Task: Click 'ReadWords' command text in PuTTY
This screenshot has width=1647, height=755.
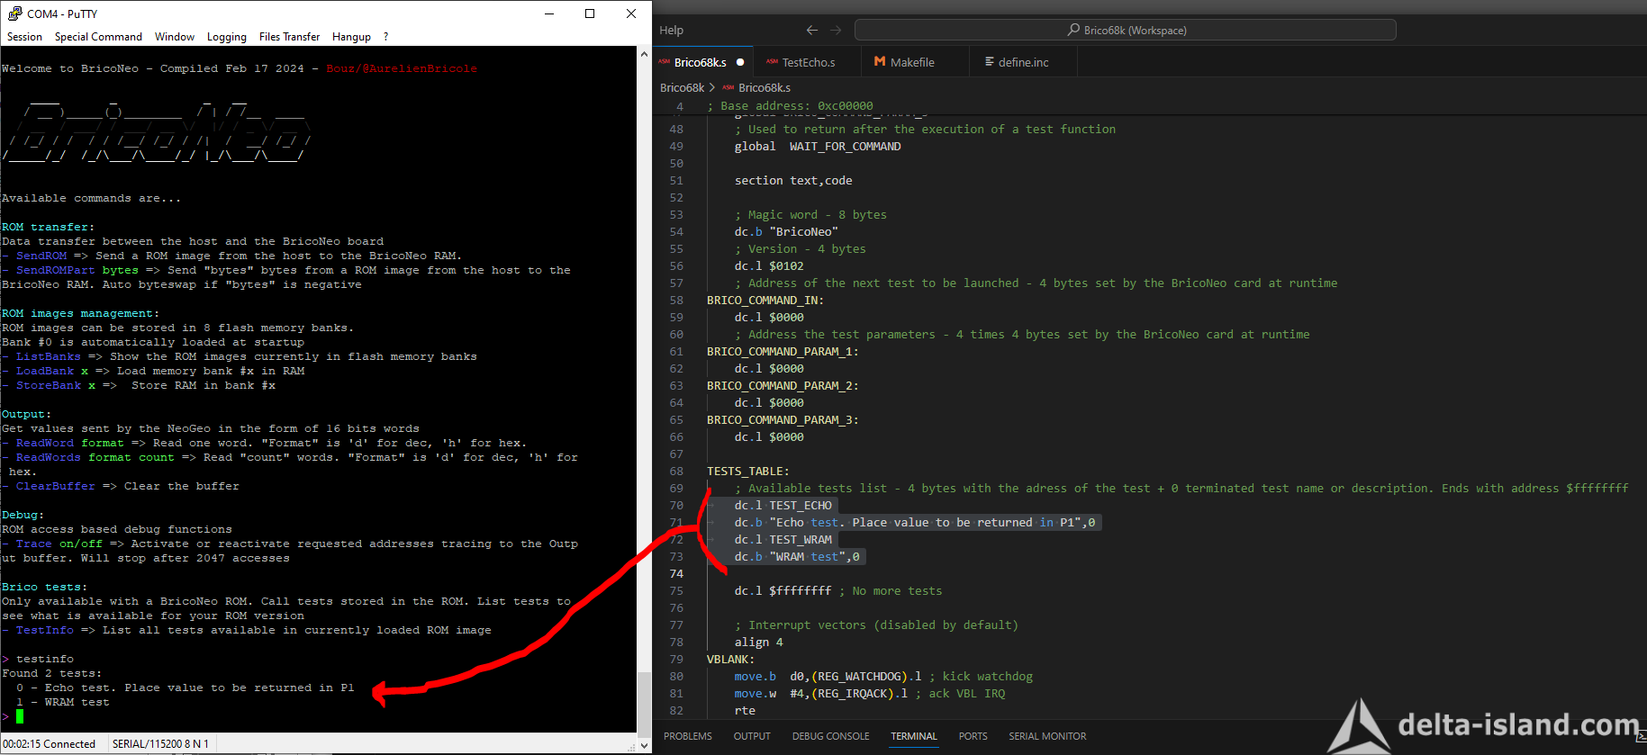Action: (48, 457)
